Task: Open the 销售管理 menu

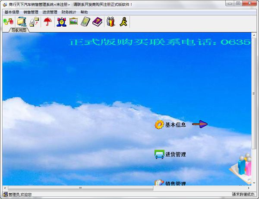Action: pyautogui.click(x=31, y=12)
